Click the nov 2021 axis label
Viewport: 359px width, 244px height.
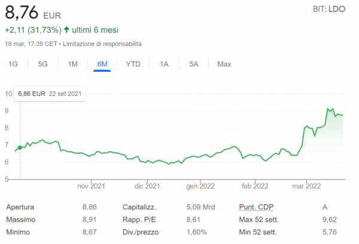coord(92,186)
